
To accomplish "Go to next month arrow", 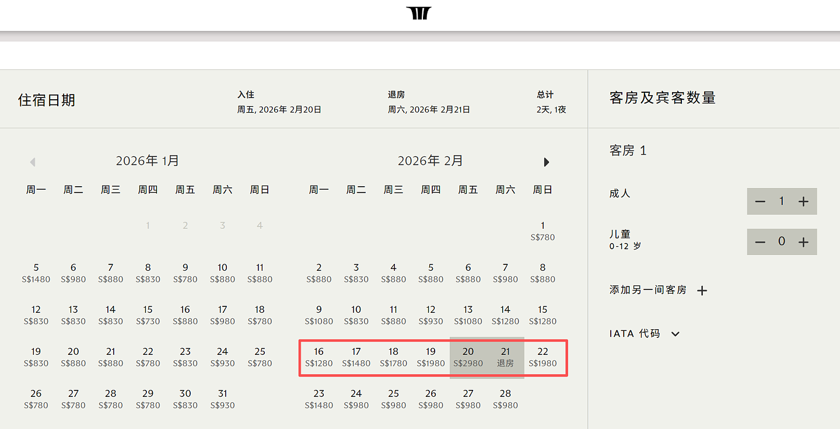I will [547, 162].
